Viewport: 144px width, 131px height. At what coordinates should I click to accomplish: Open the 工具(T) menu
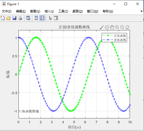click(63, 11)
